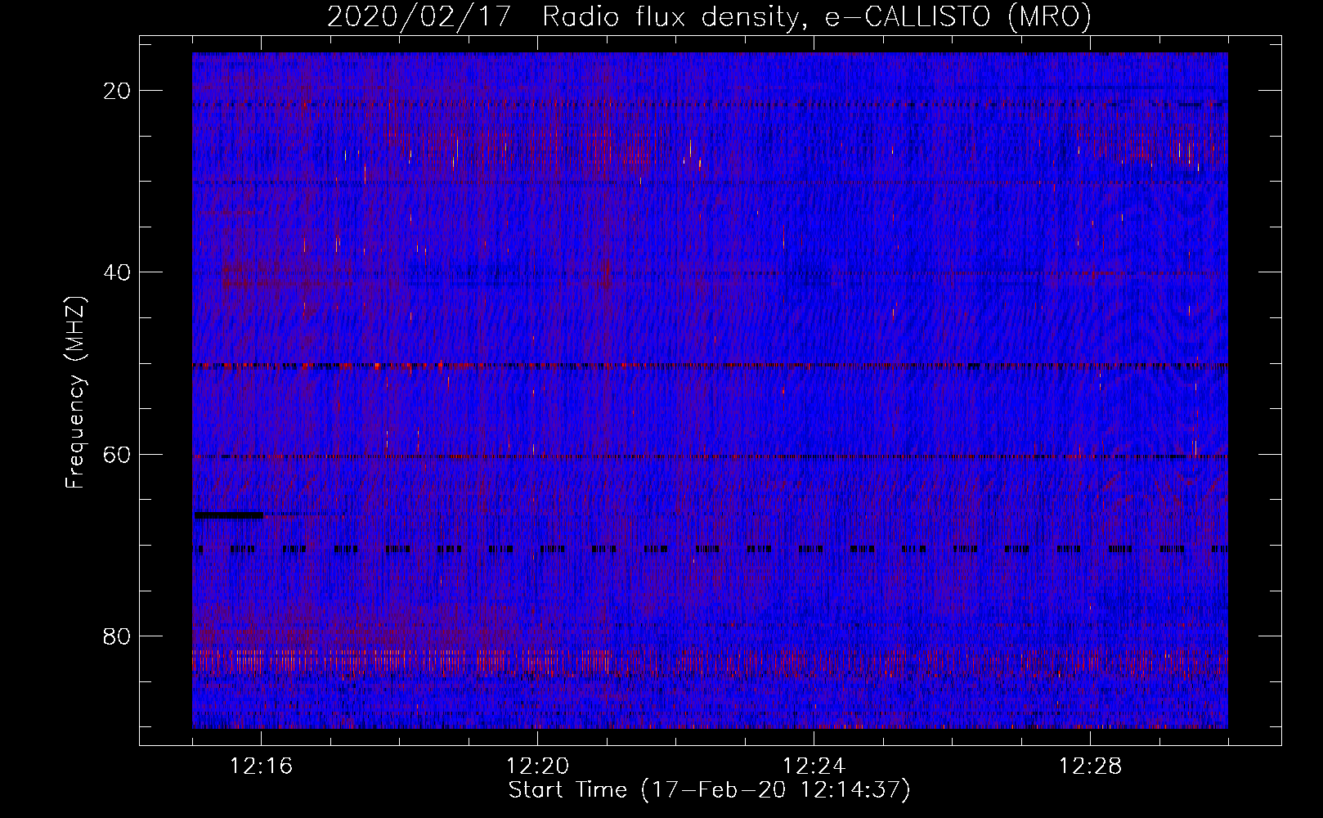This screenshot has width=1323, height=818.
Task: Click the 12:24 time tick label
Action: coord(814,766)
